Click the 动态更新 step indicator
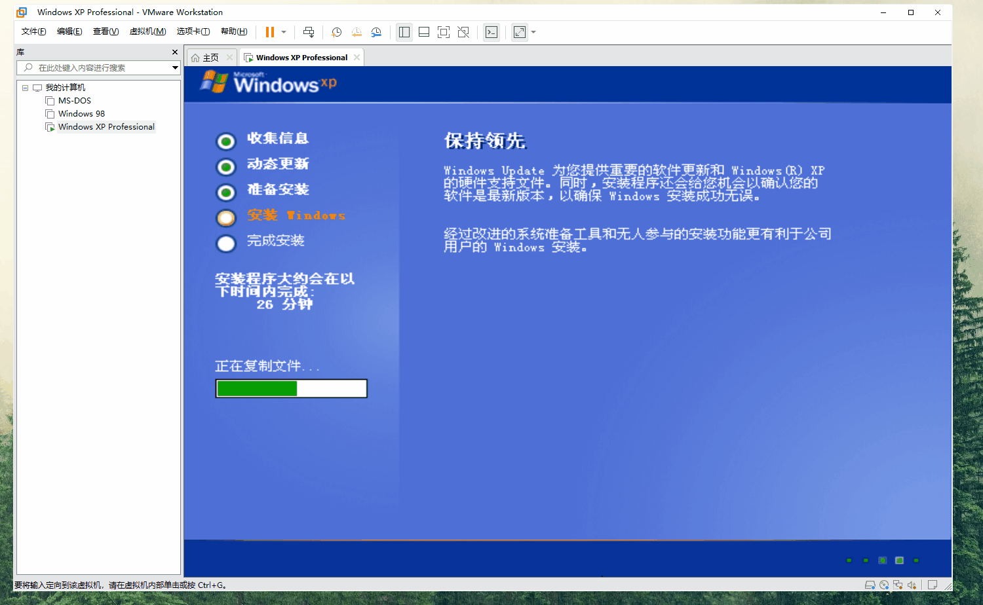 (225, 166)
